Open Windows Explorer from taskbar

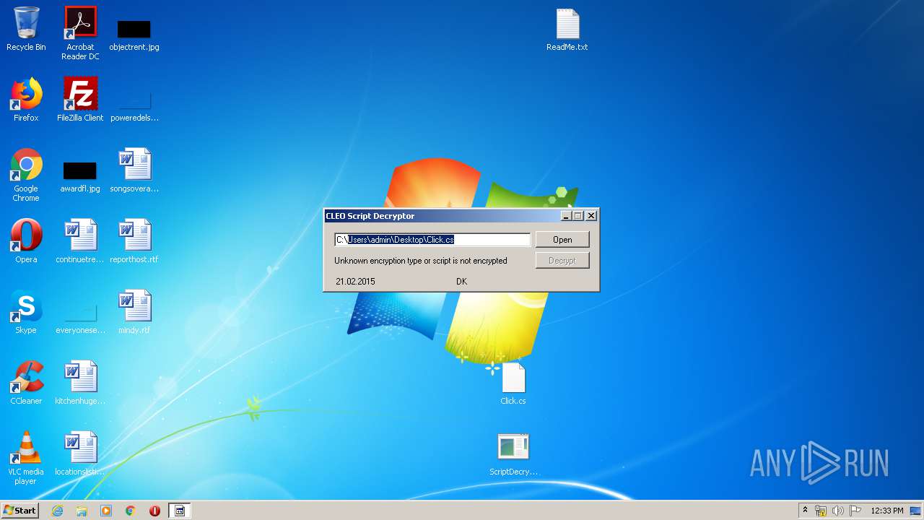[x=82, y=511]
